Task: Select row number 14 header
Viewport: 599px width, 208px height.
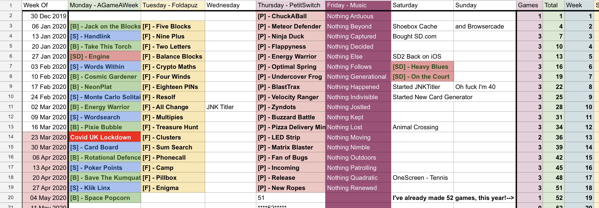Action: pyautogui.click(x=11, y=137)
